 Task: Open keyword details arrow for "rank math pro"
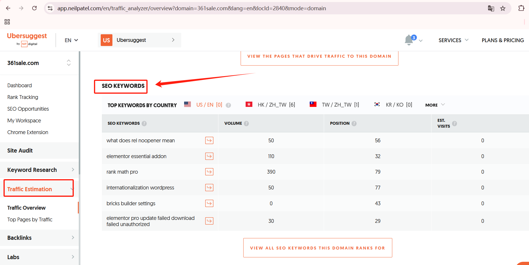click(x=209, y=172)
